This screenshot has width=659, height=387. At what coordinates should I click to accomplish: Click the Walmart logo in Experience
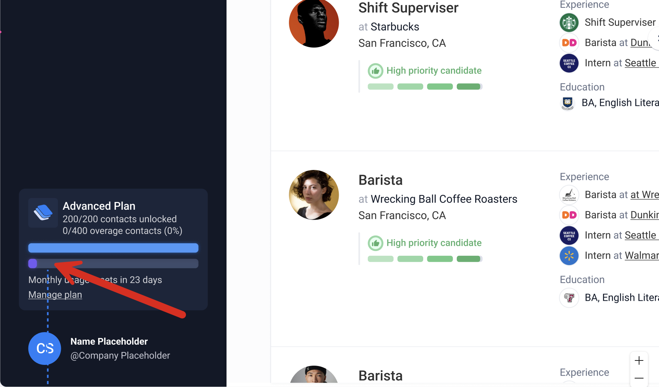coord(569,255)
